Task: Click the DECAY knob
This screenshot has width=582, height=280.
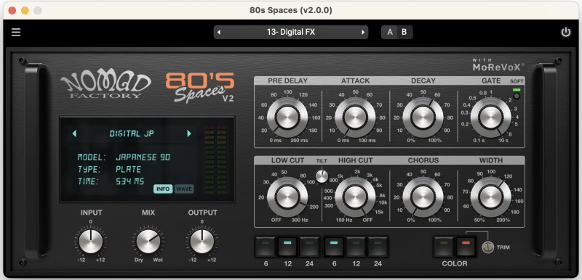Action: point(423,118)
